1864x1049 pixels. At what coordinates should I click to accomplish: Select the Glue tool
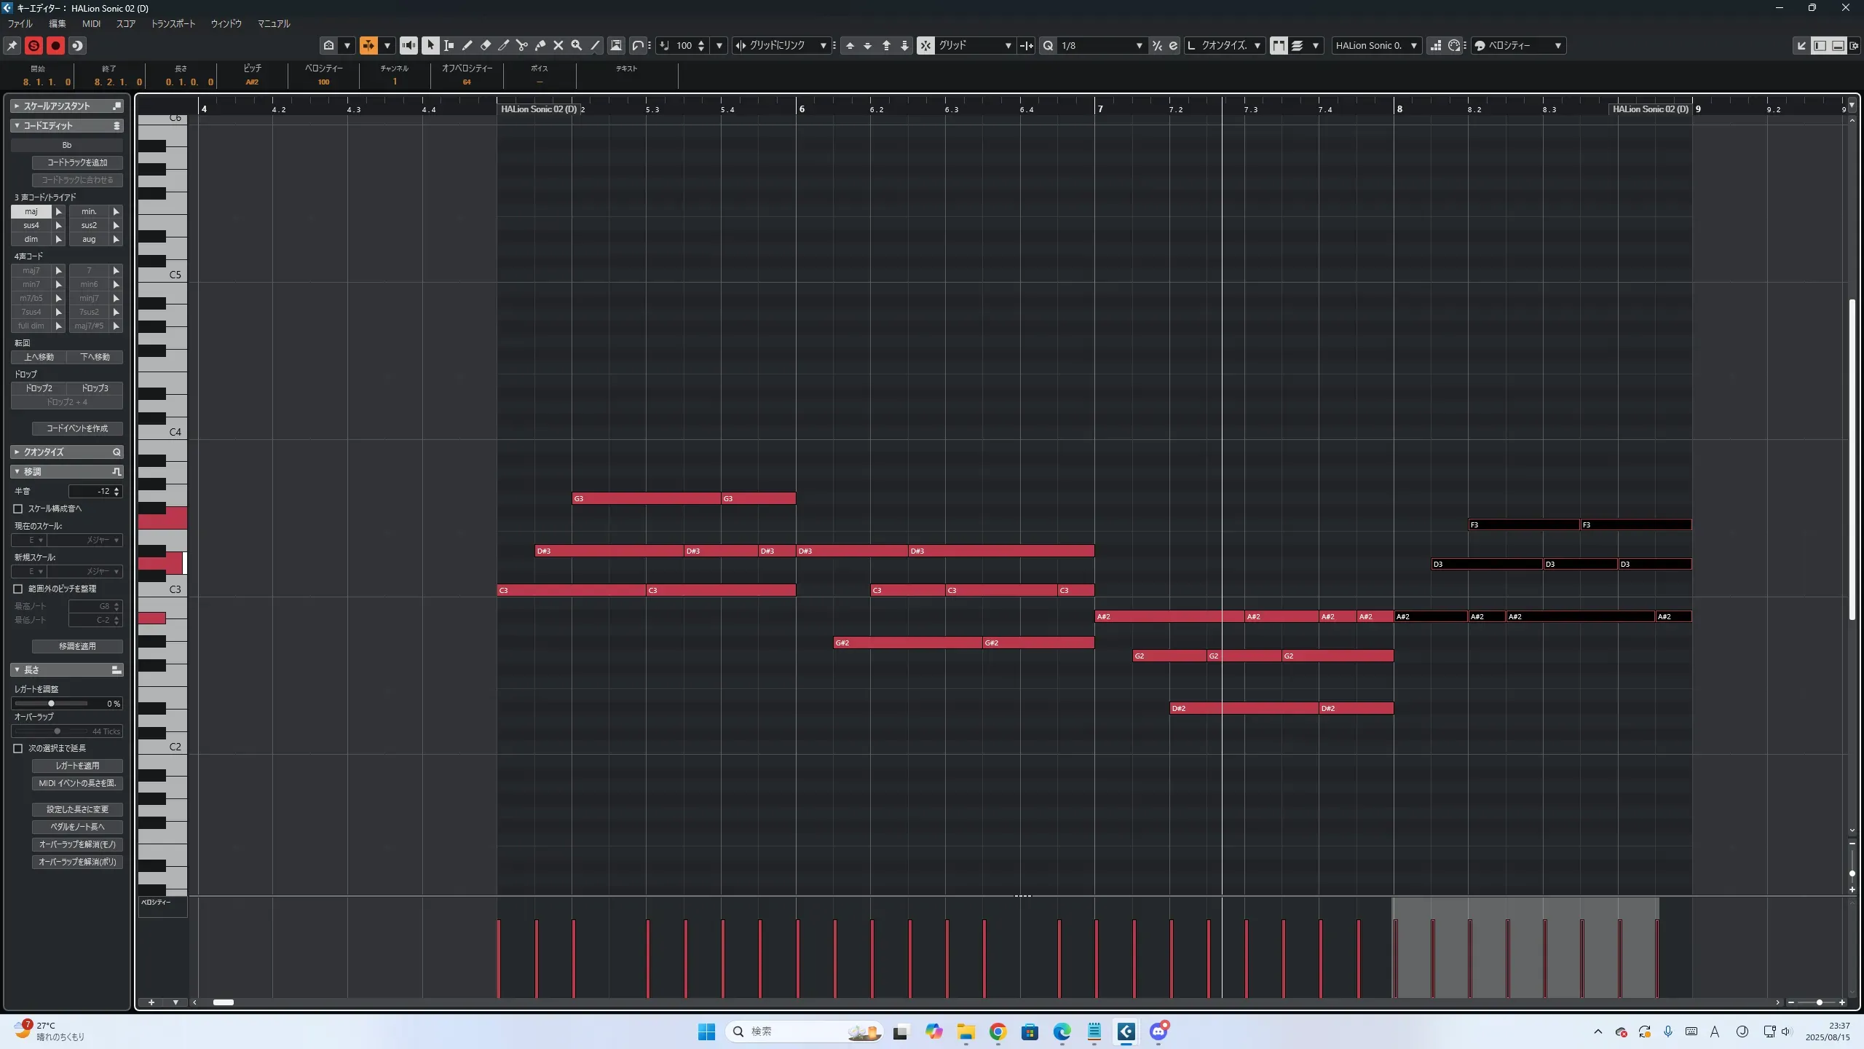540,45
